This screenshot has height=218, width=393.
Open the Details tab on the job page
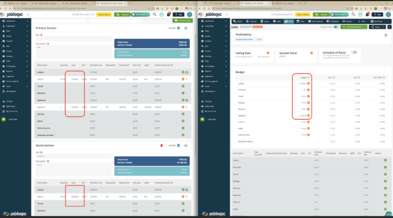(237, 21)
